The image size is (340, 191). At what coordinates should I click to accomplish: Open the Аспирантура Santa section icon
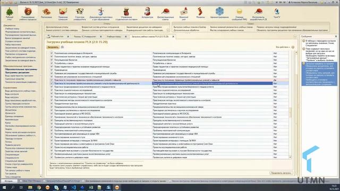[x=147, y=13]
